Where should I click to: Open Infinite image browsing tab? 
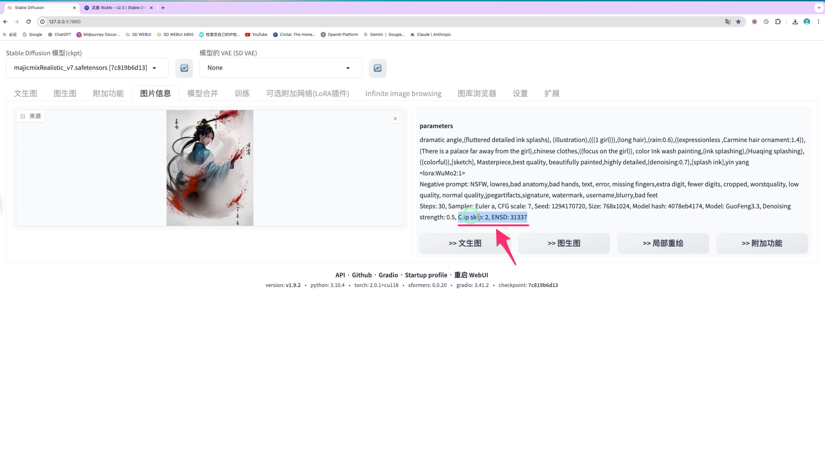point(403,93)
